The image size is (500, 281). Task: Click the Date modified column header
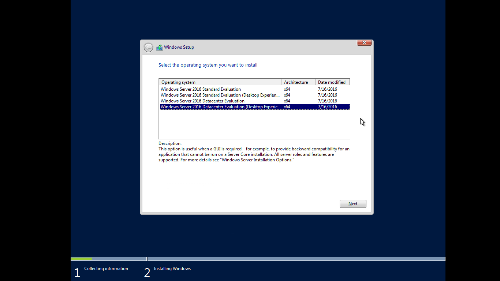(x=332, y=82)
